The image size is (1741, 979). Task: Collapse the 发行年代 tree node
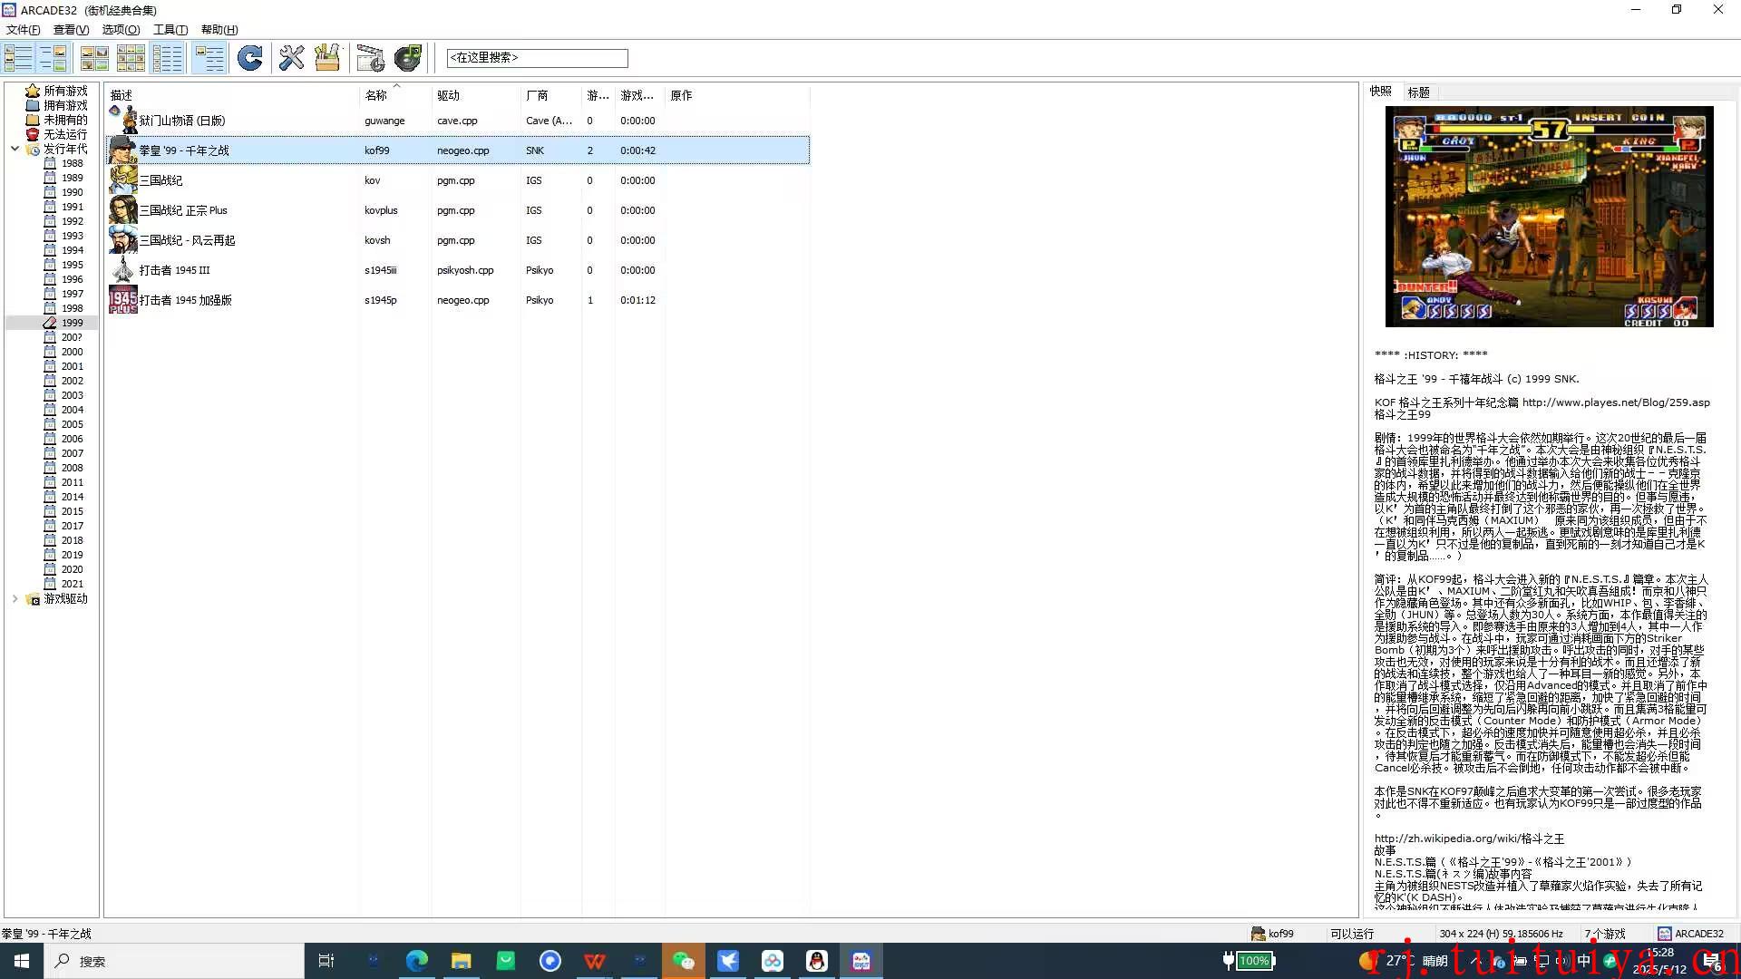coord(15,149)
